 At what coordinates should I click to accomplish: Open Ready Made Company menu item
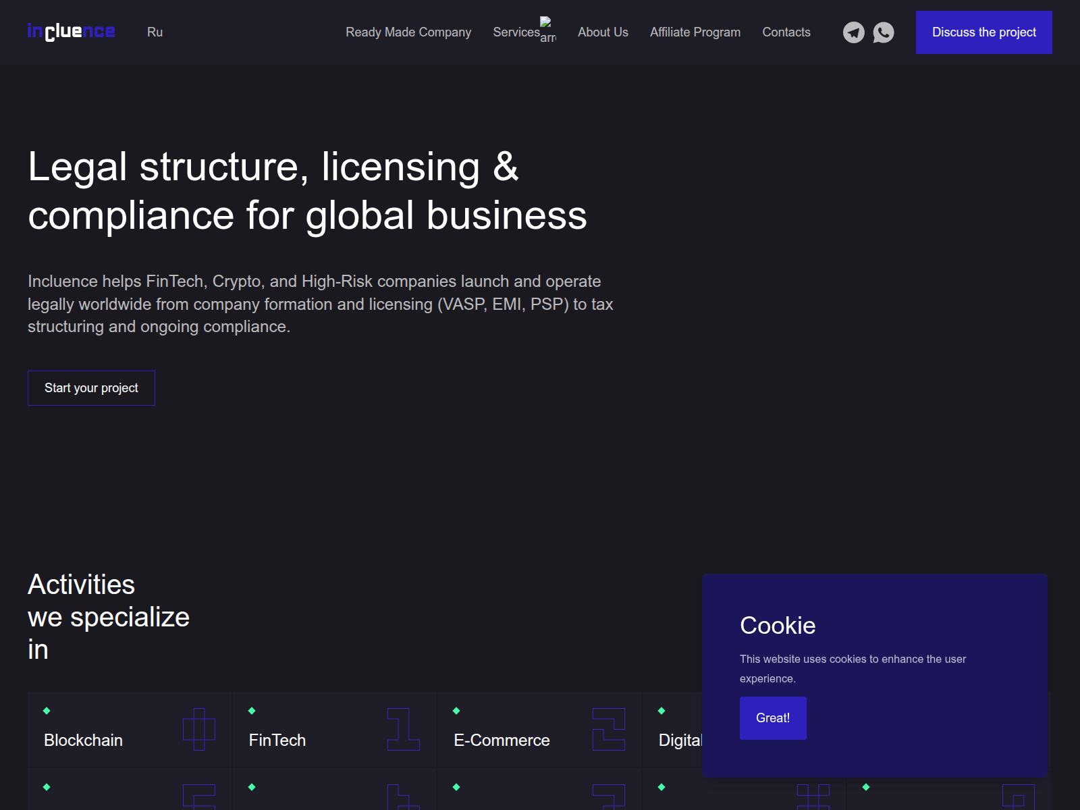click(408, 32)
